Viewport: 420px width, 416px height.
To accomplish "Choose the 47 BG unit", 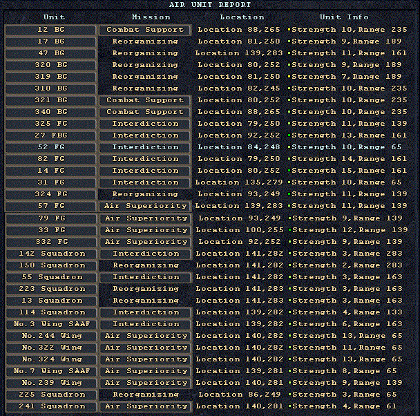I will tap(50, 53).
